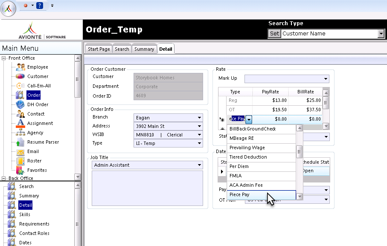Click the Reg row PayRate $13.00 cell
The width and height of the screenshot is (387, 246).
270,100
